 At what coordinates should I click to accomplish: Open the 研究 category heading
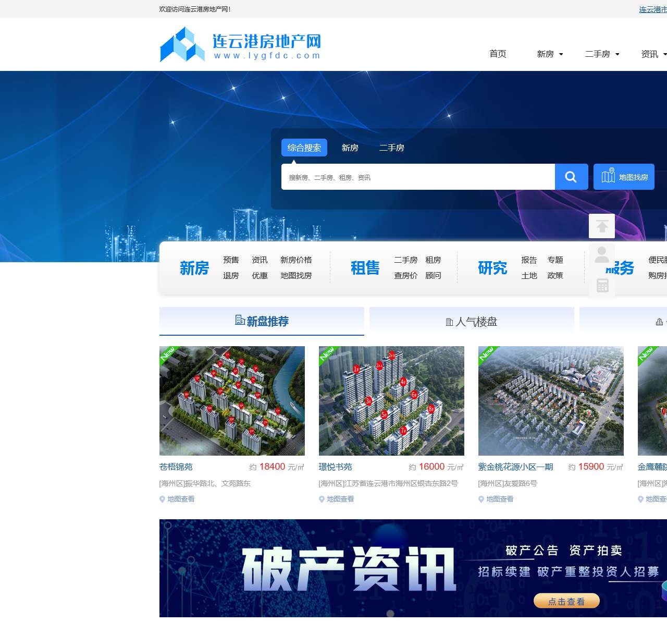pyautogui.click(x=492, y=268)
